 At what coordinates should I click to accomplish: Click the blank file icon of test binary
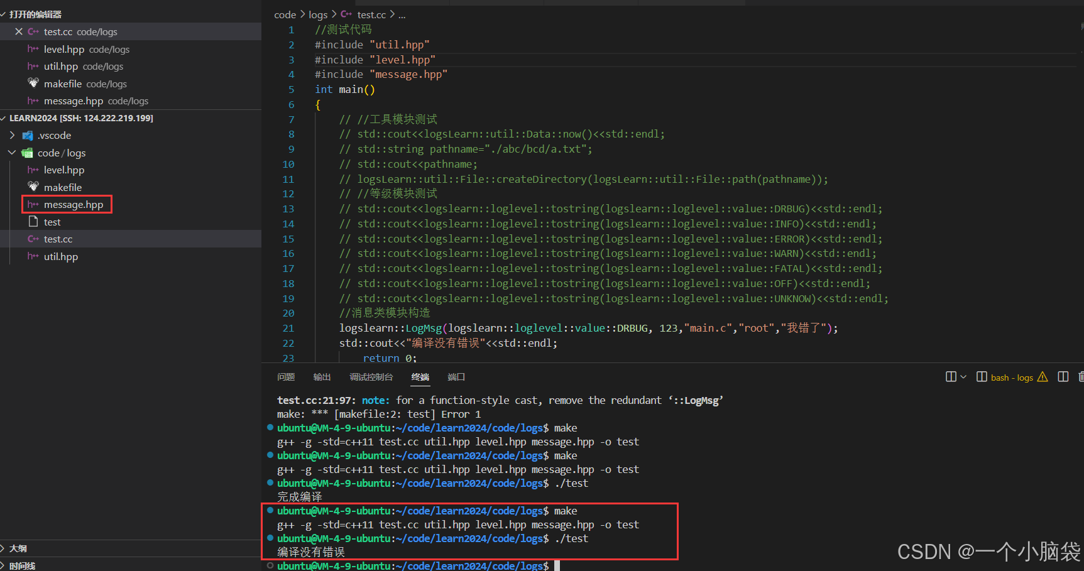pos(33,222)
